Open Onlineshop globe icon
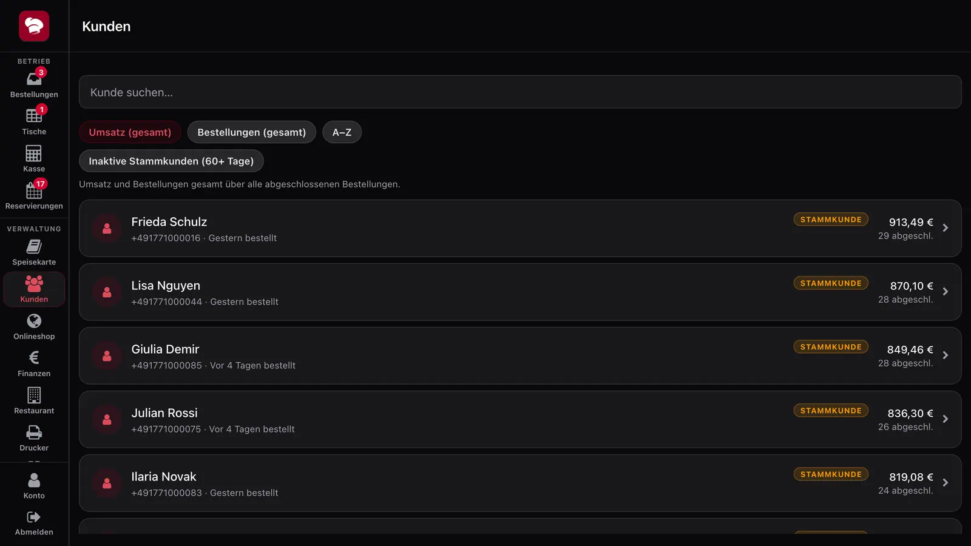 pyautogui.click(x=34, y=320)
